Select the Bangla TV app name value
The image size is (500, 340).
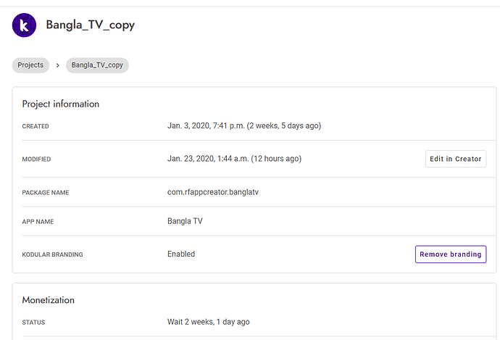coord(185,221)
